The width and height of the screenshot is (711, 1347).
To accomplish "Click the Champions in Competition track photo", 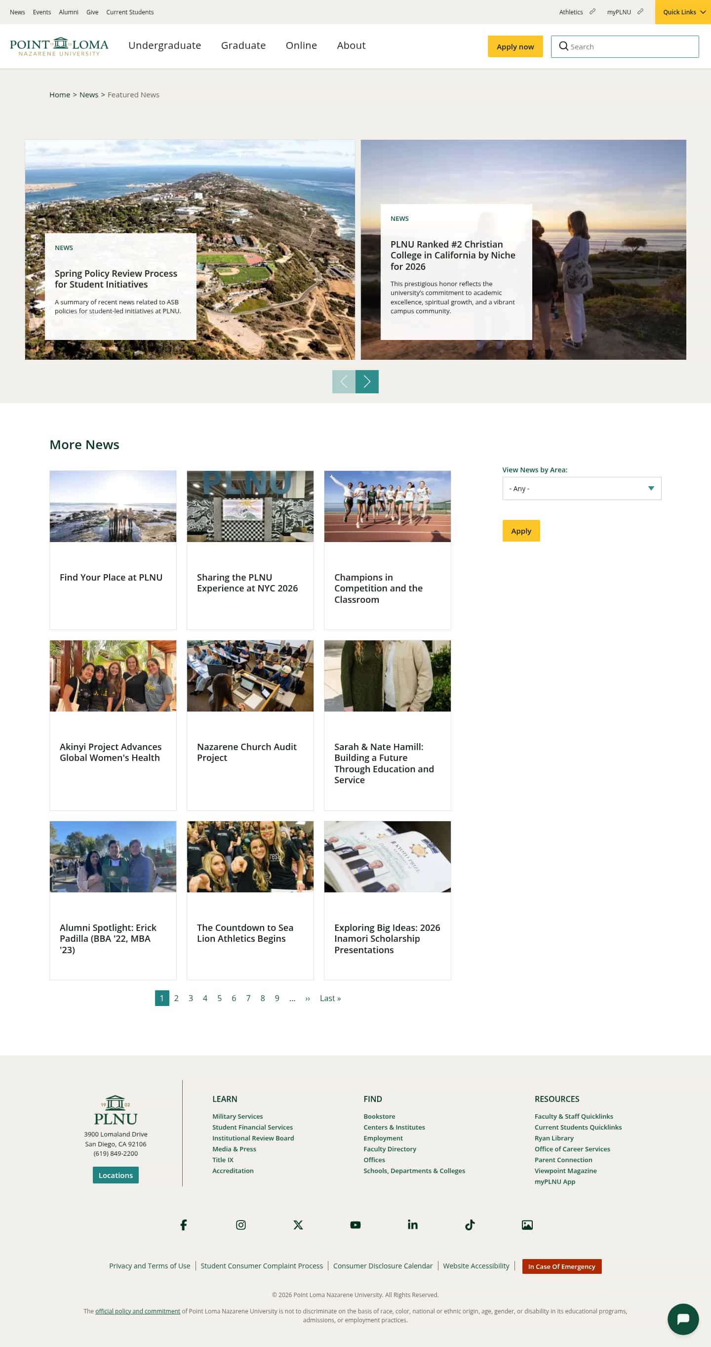I will pyautogui.click(x=387, y=506).
